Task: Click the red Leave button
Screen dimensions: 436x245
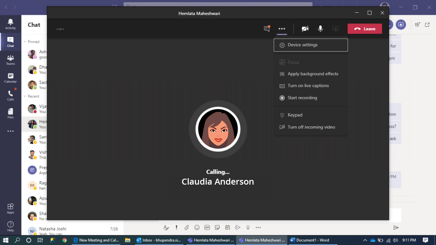Action: 364,29
